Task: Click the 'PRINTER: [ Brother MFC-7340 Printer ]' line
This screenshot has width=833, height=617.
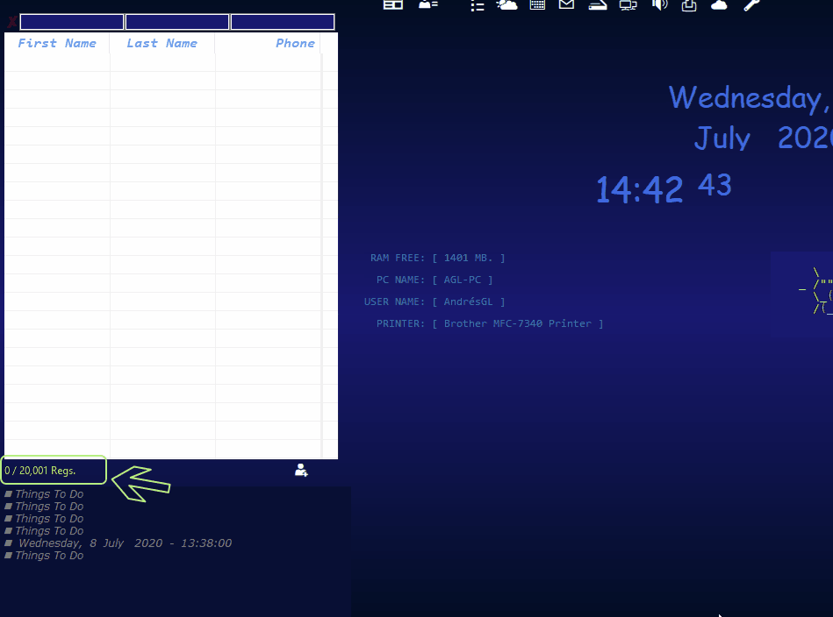Action: click(490, 323)
